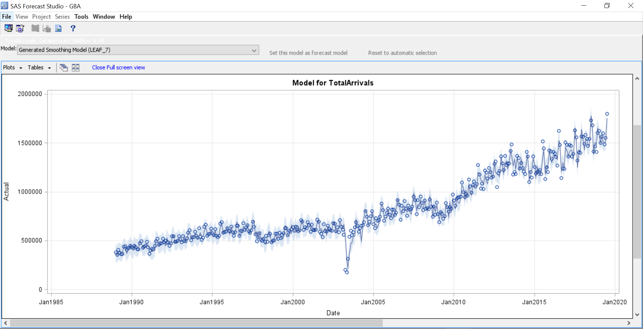Click the 'Jan1985' axis label
The height and width of the screenshot is (329, 643).
[x=51, y=302]
